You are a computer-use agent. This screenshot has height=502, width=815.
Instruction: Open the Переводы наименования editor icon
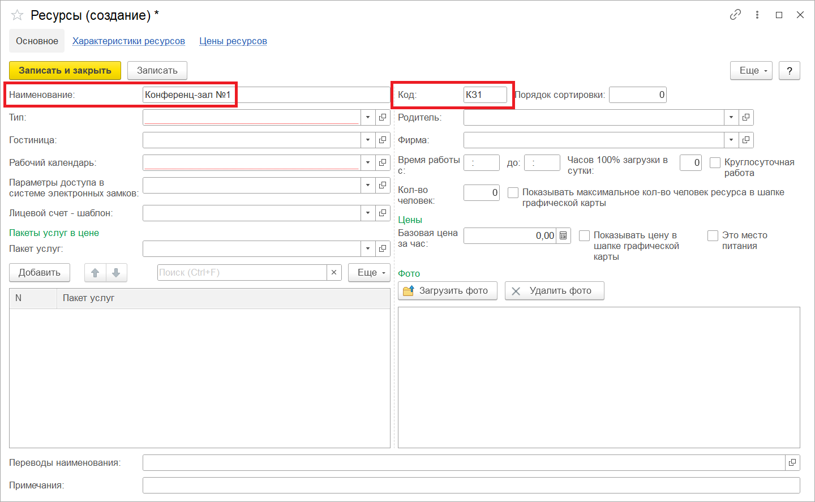[x=792, y=462]
